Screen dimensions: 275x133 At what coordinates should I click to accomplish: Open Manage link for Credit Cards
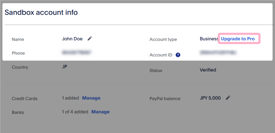pyautogui.click(x=91, y=98)
